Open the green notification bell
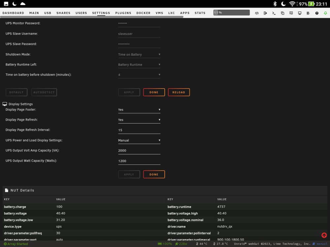 click(x=325, y=13)
